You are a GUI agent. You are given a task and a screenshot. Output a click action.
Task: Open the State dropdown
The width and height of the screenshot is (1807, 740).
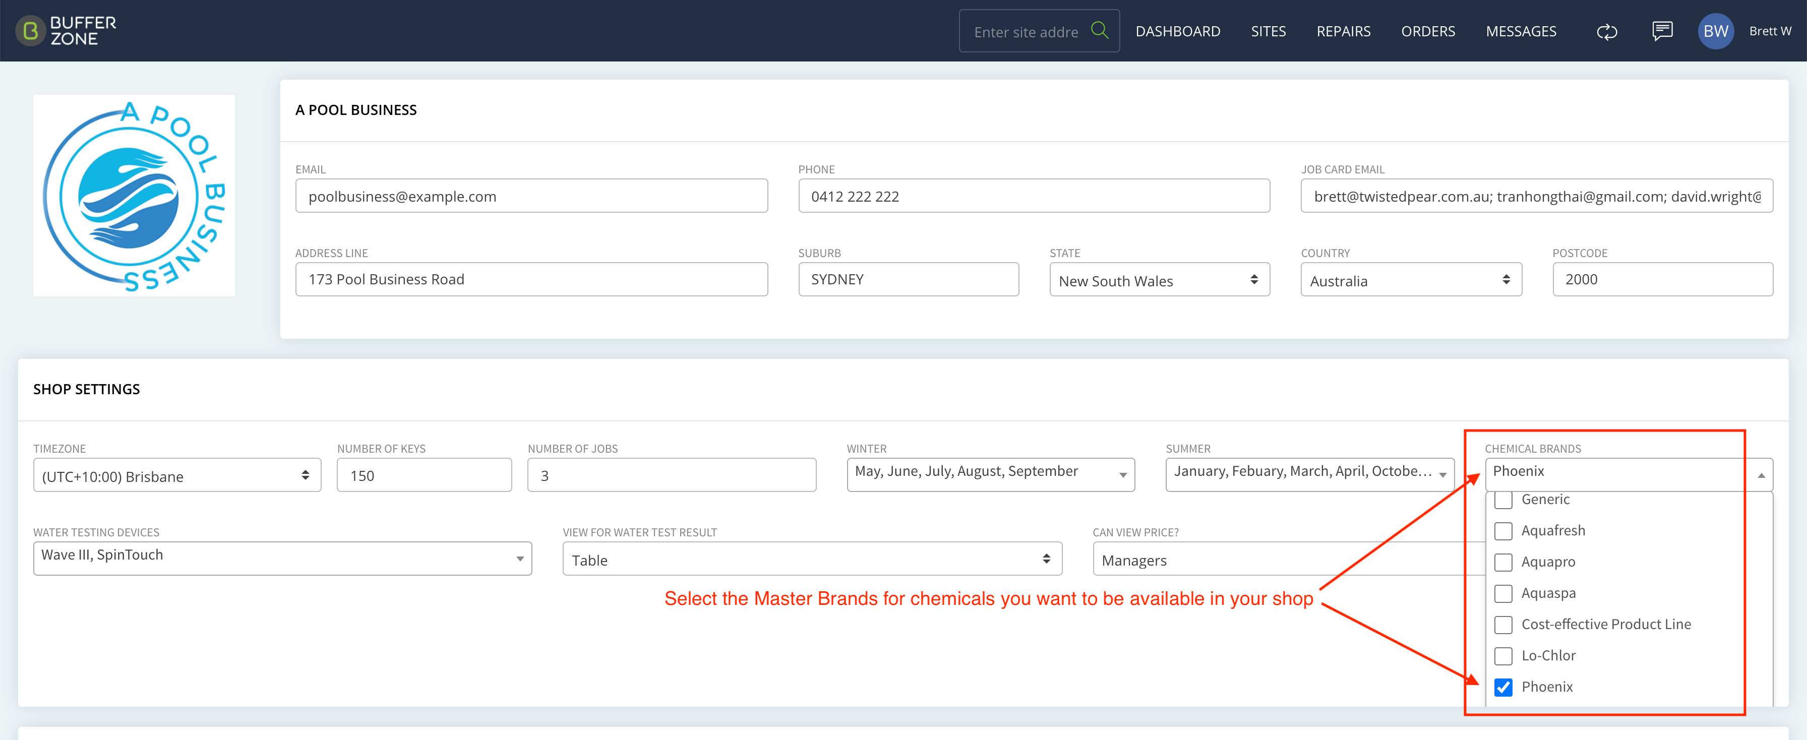point(1159,279)
